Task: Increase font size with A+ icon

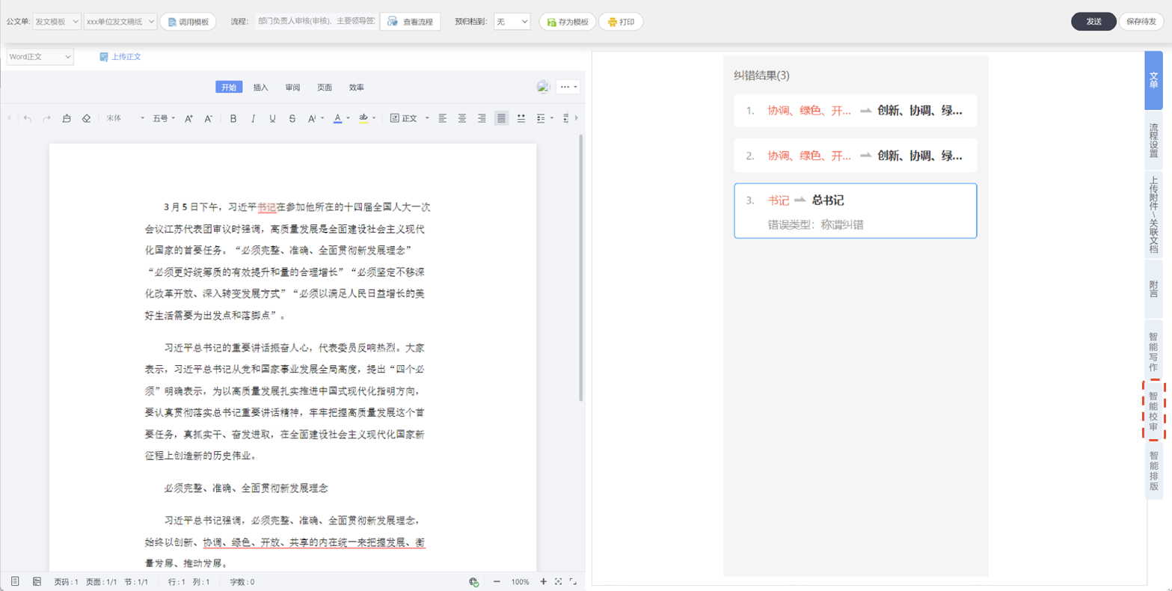Action: tap(188, 118)
